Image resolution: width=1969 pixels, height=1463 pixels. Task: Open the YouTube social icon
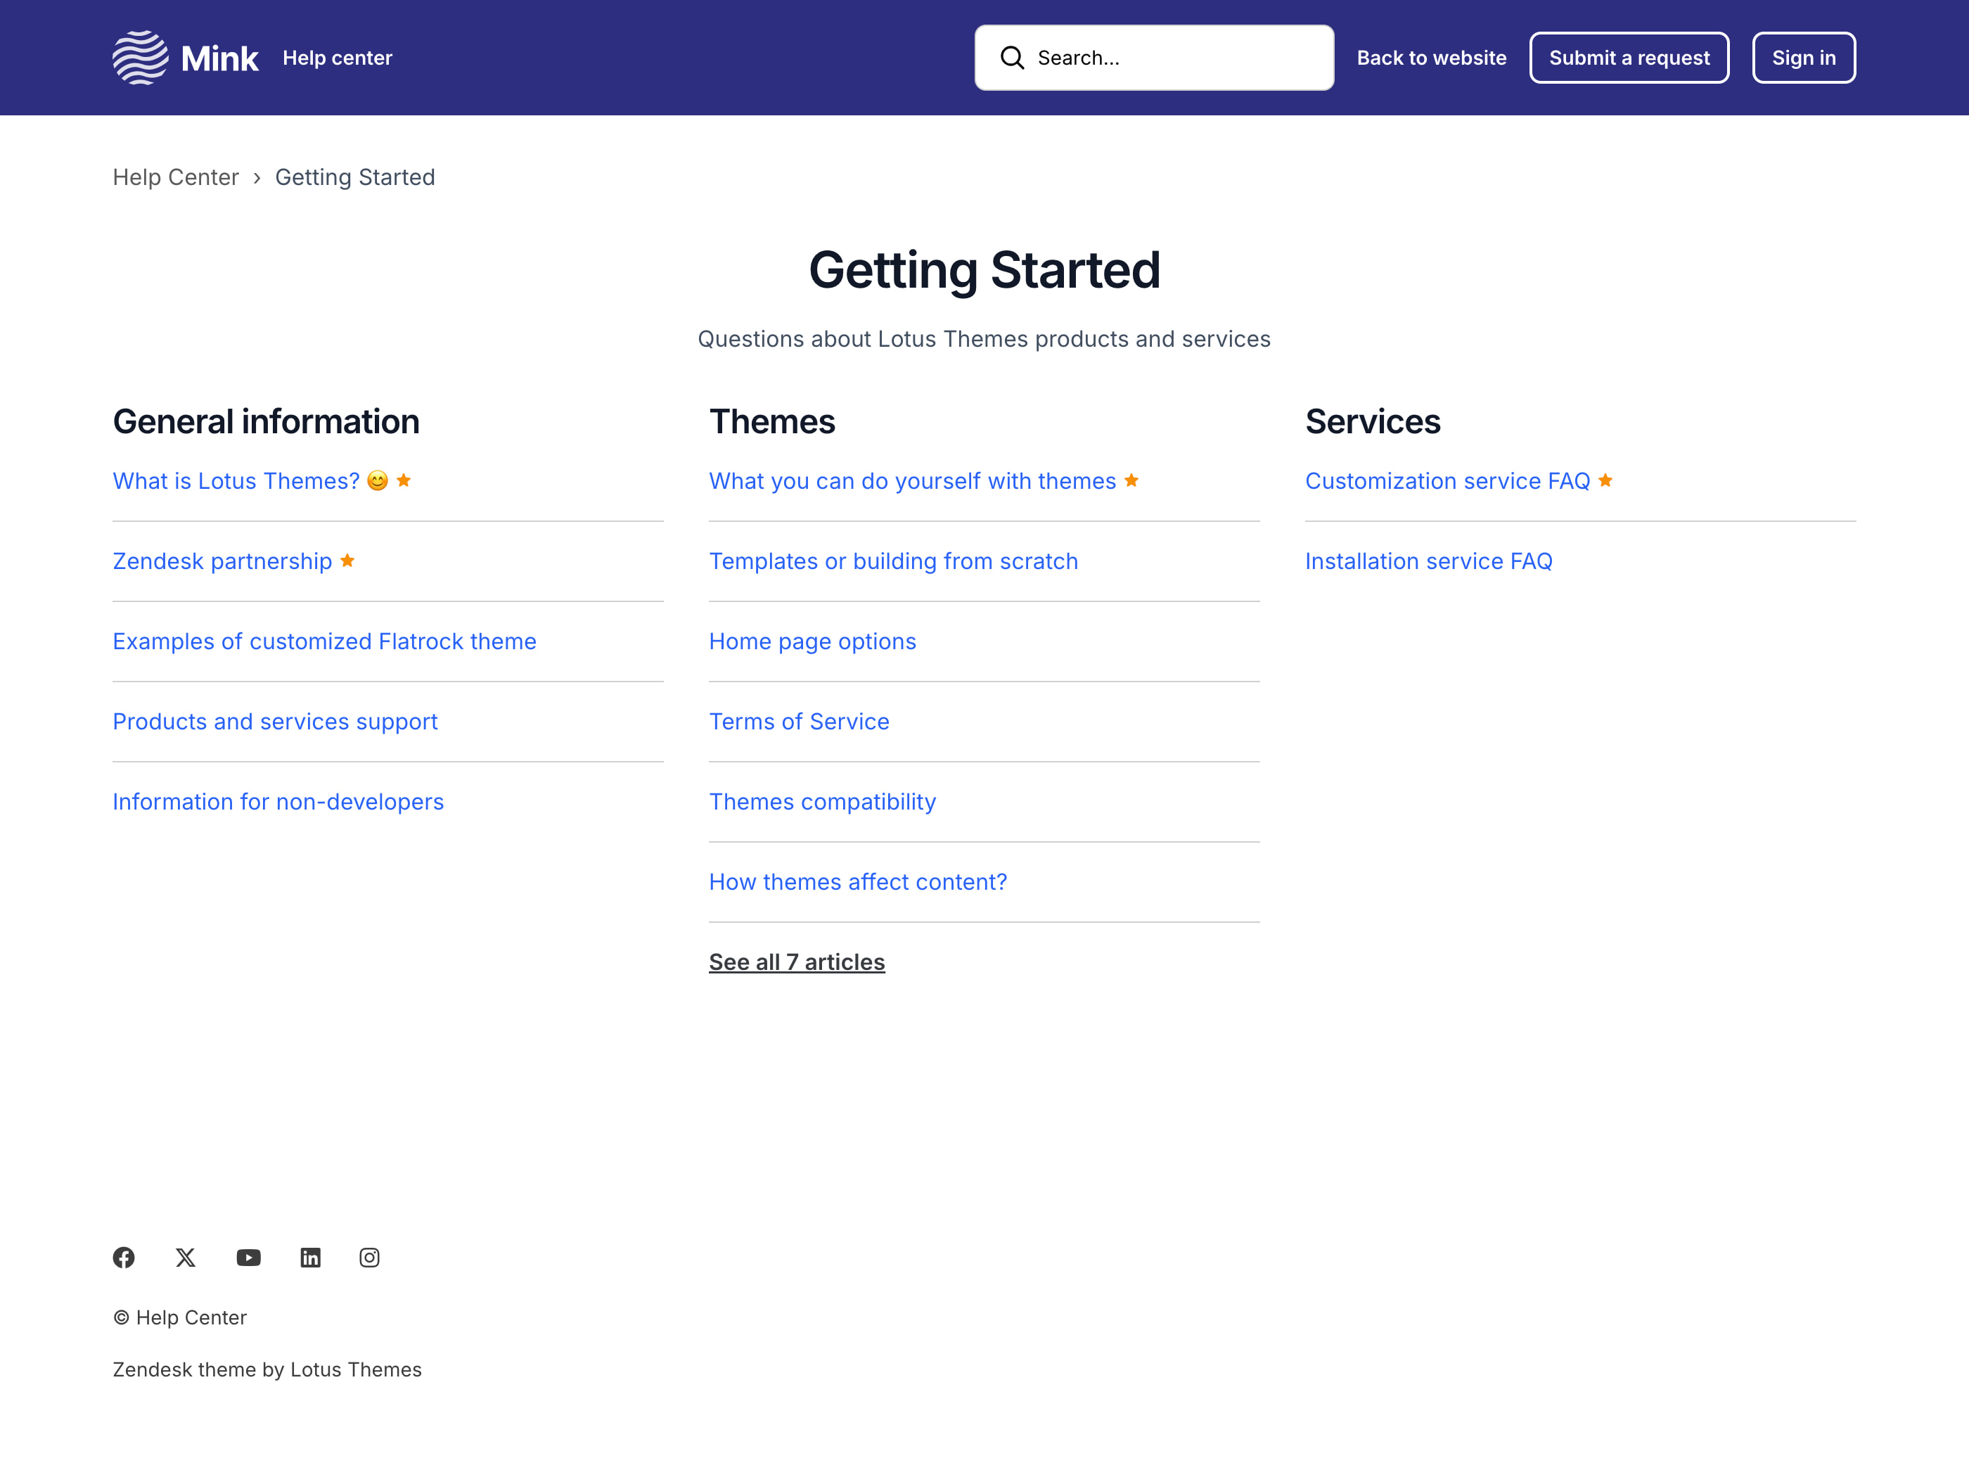click(x=249, y=1258)
